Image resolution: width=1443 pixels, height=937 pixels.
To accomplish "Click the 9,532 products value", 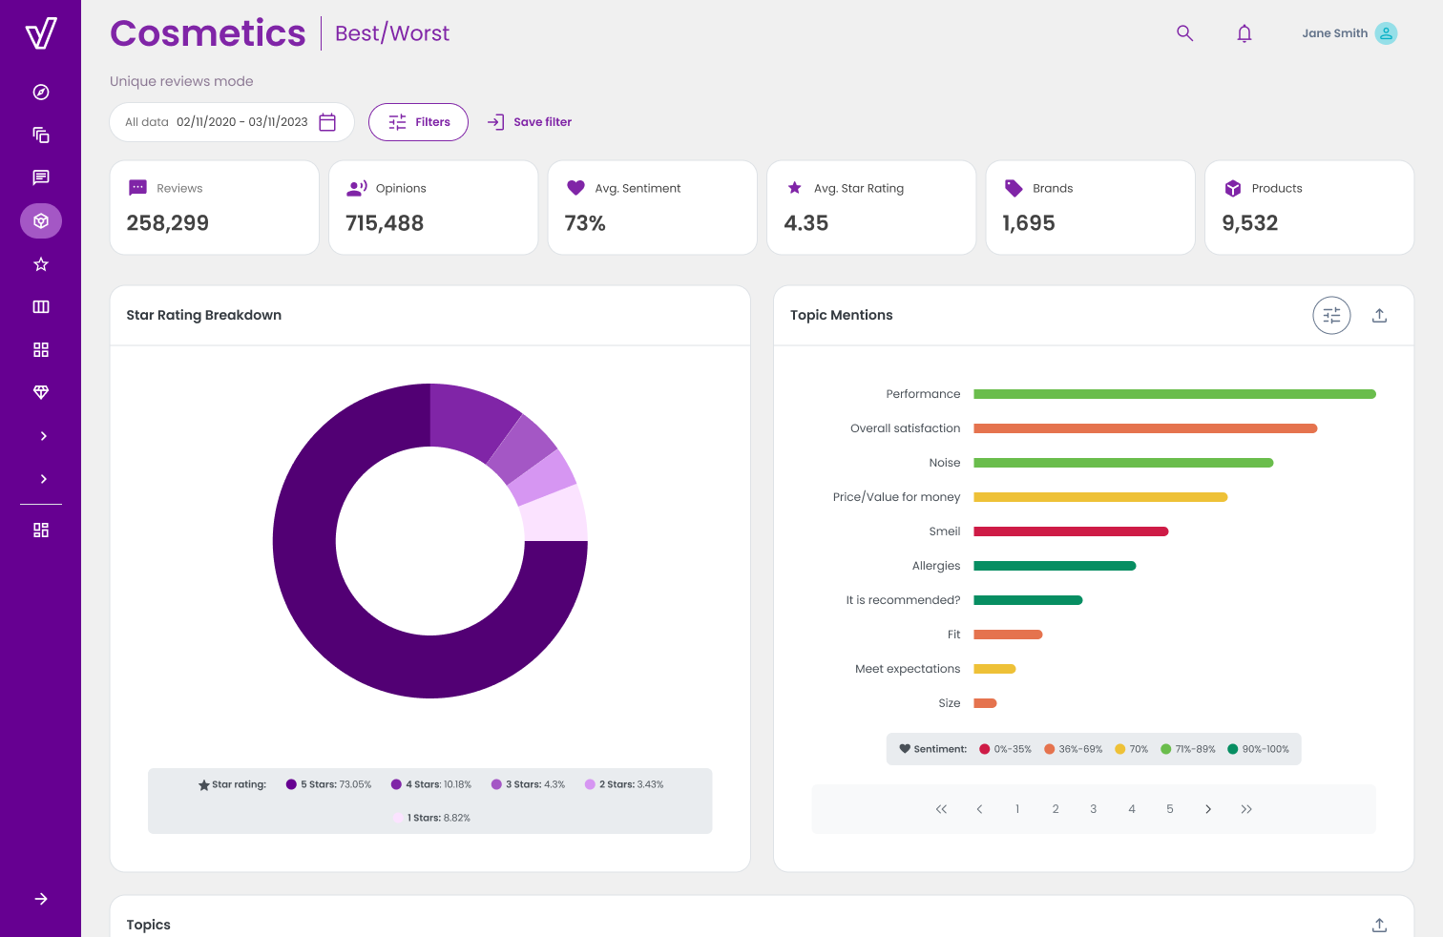I will pos(1250,223).
